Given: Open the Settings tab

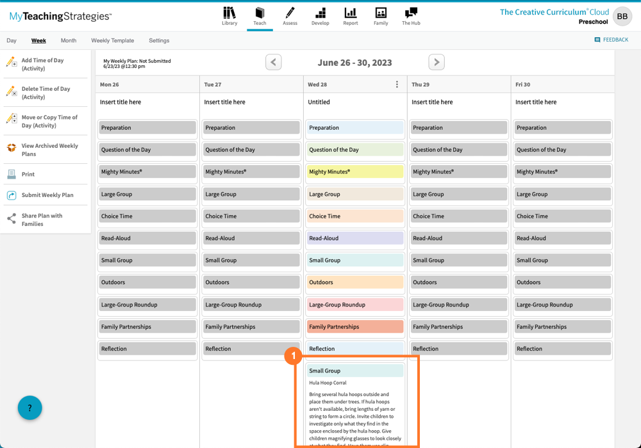Looking at the screenshot, I should tap(158, 40).
